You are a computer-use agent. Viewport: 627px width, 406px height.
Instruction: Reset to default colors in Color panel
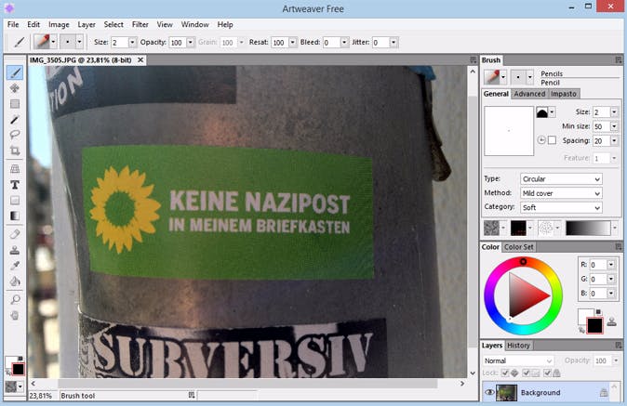pyautogui.click(x=598, y=312)
